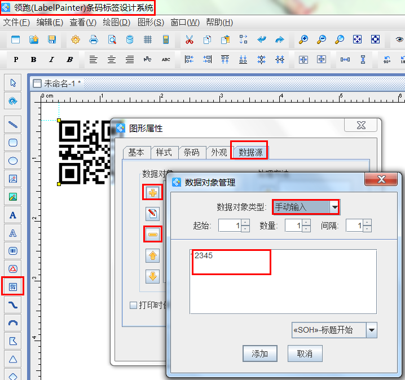Open 数据对象类型 dropdown
405x380 pixels.
pyautogui.click(x=335, y=207)
